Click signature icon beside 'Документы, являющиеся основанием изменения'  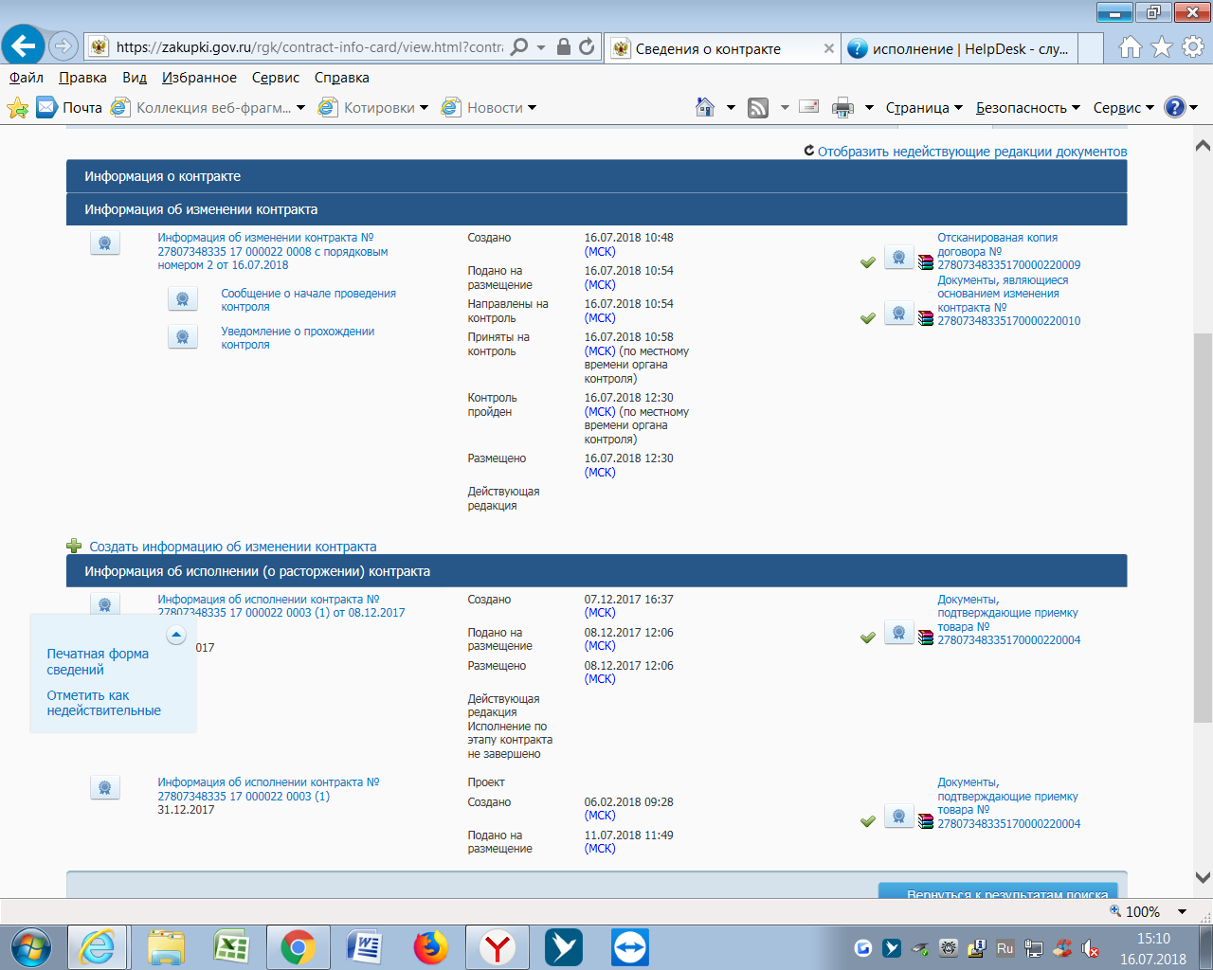(x=898, y=314)
